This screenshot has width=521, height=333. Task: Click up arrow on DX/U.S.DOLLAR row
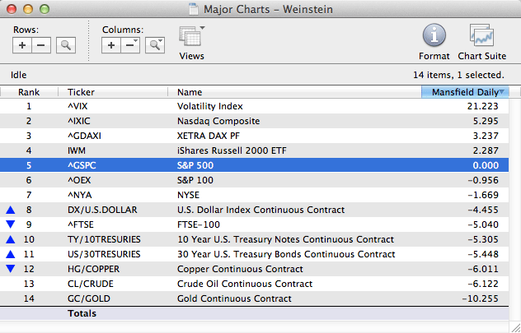point(11,210)
